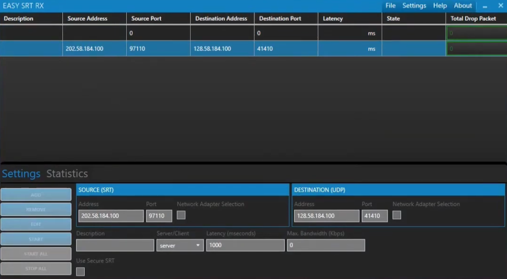Open the About menu
507x279 pixels.
(x=463, y=5)
